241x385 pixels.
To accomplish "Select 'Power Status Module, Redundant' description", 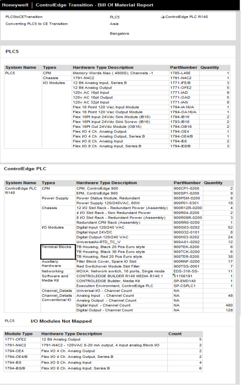I will tap(108, 198).
